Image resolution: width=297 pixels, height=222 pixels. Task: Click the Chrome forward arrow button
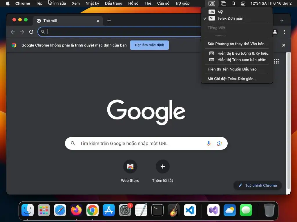coord(22,32)
